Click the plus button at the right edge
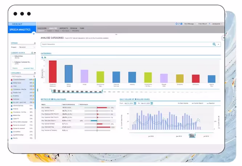 tap(223, 38)
